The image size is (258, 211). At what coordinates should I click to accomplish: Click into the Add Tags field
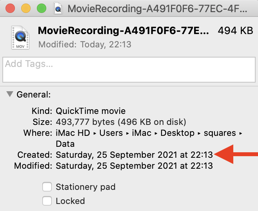tap(129, 70)
